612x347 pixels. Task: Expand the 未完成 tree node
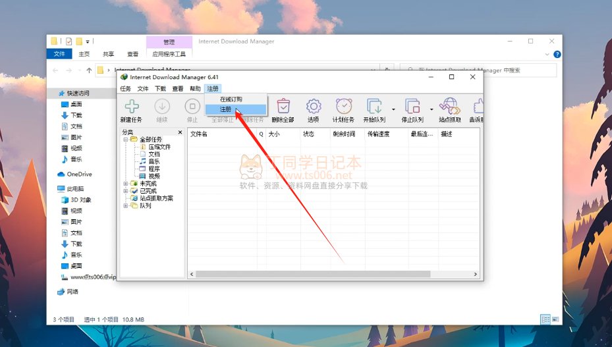[x=125, y=184]
